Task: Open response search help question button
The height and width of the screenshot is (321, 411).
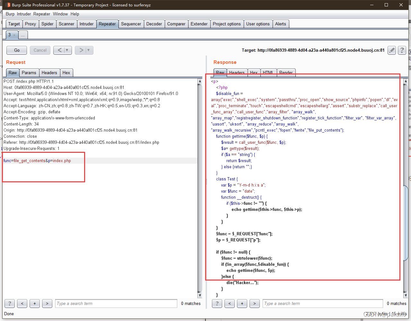Action: pyautogui.click(x=217, y=303)
